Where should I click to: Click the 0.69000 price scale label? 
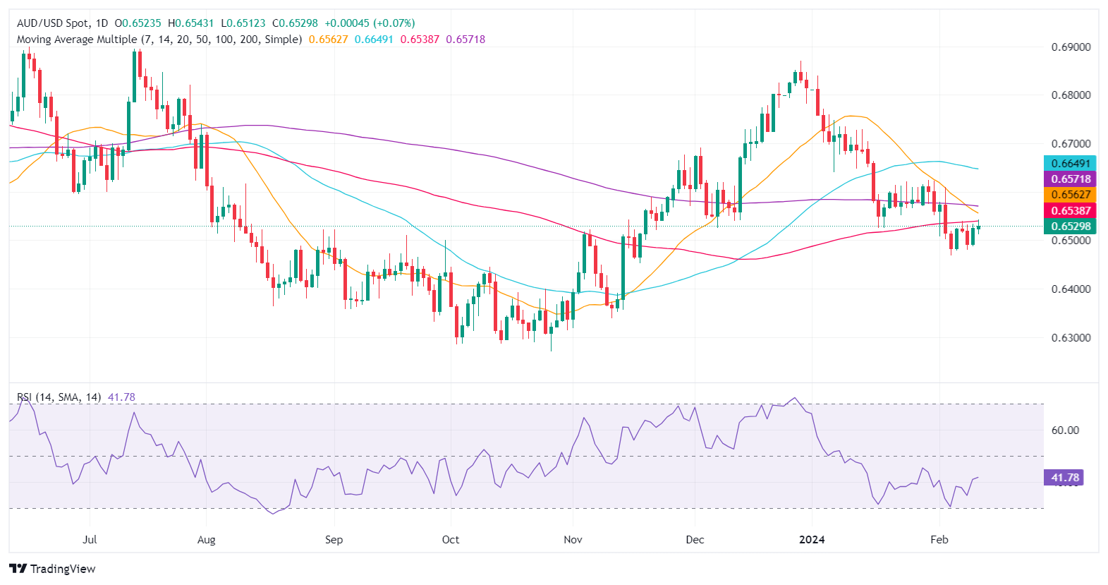click(x=1071, y=47)
